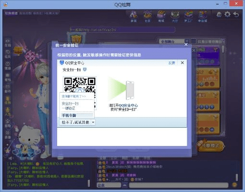Expand the 验不了,试试其他 dropdown
245x192 pixels.
[77, 122]
